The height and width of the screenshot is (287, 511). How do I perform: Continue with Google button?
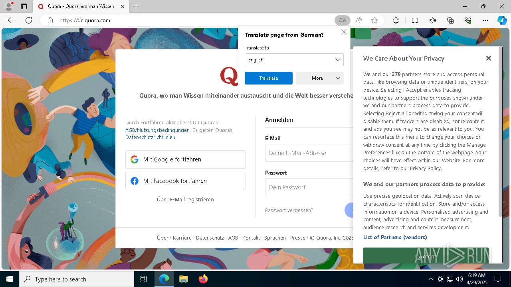tap(185, 159)
